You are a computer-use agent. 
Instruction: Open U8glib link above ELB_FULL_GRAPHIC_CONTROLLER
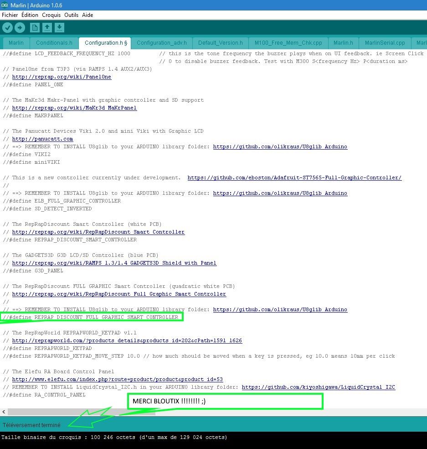click(280, 193)
